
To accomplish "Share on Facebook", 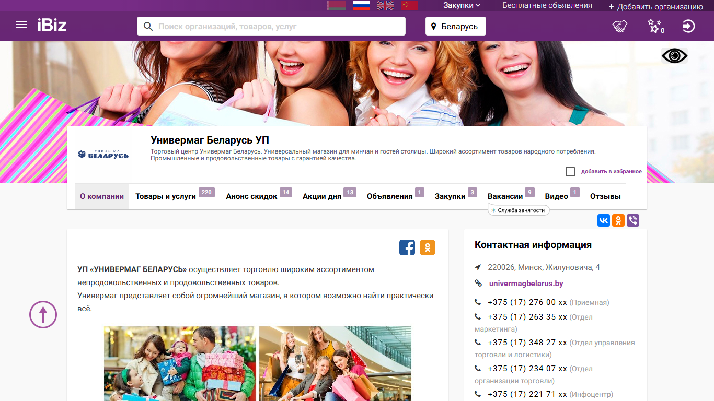I will click(407, 247).
